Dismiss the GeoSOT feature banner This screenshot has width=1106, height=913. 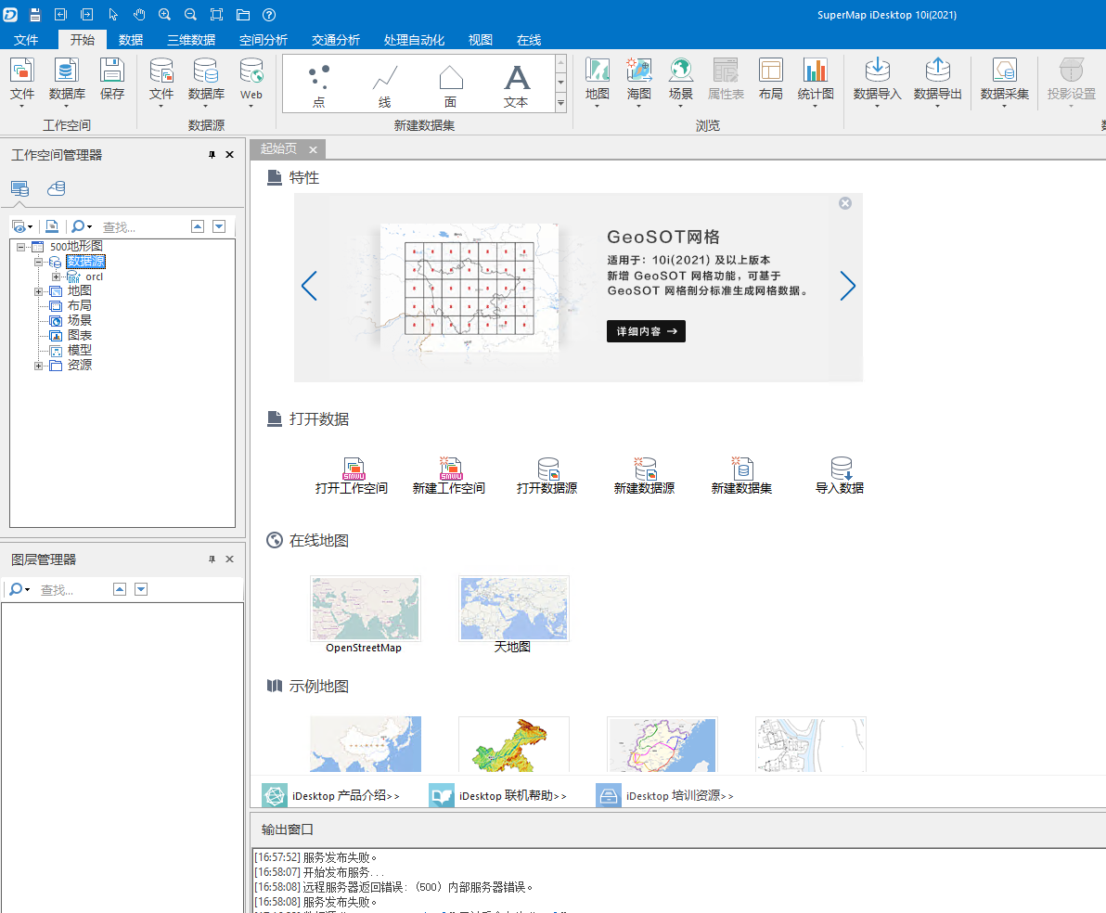point(845,203)
